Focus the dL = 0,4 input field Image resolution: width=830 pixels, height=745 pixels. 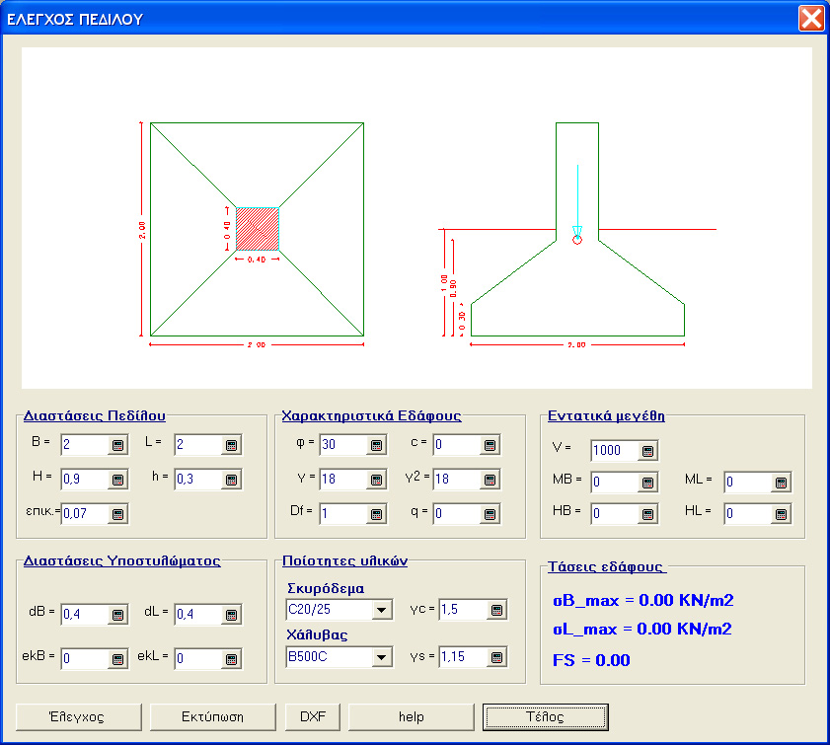point(198,615)
